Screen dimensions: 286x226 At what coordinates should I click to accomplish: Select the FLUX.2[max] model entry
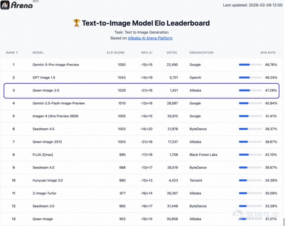pyautogui.click(x=43, y=155)
